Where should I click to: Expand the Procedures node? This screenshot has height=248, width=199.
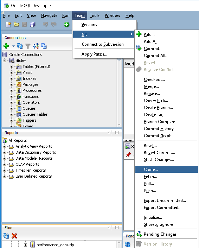coord(11,90)
